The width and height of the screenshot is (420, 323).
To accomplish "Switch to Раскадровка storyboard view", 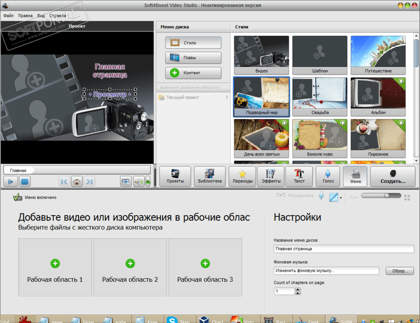I will coord(295,195).
